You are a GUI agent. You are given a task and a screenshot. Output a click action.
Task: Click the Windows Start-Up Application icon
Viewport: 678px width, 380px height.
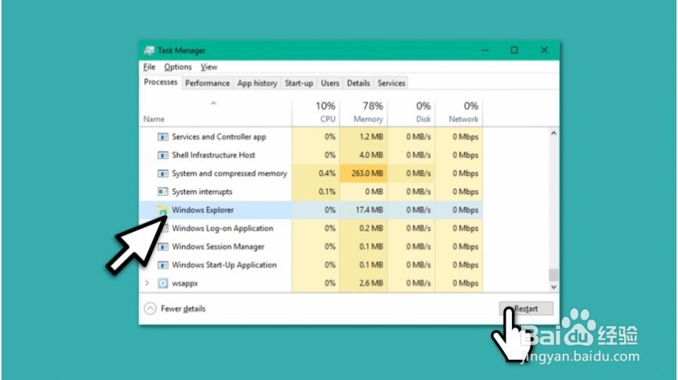coord(162,265)
